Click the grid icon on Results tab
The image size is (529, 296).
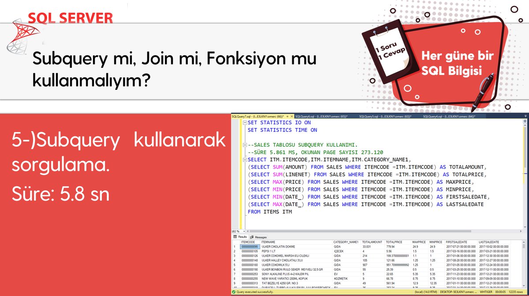[235, 237]
